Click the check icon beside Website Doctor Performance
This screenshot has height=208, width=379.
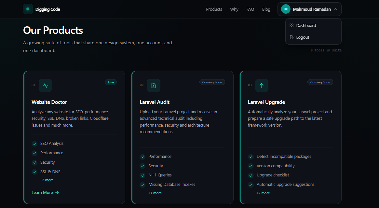pos(34,153)
